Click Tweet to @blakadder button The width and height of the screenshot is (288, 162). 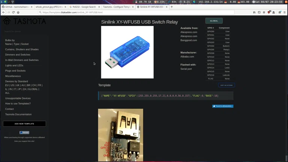point(223,106)
